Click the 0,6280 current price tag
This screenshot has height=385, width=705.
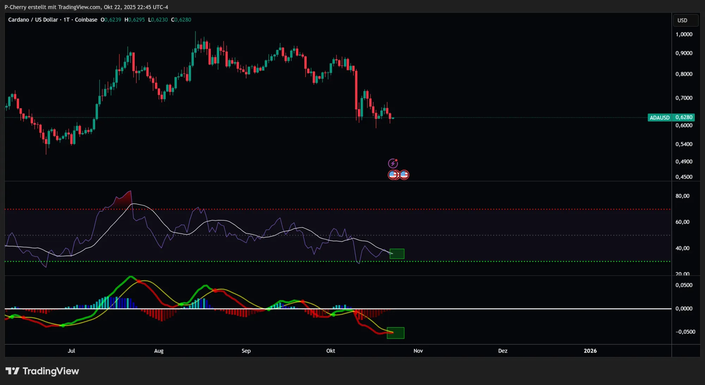click(684, 117)
